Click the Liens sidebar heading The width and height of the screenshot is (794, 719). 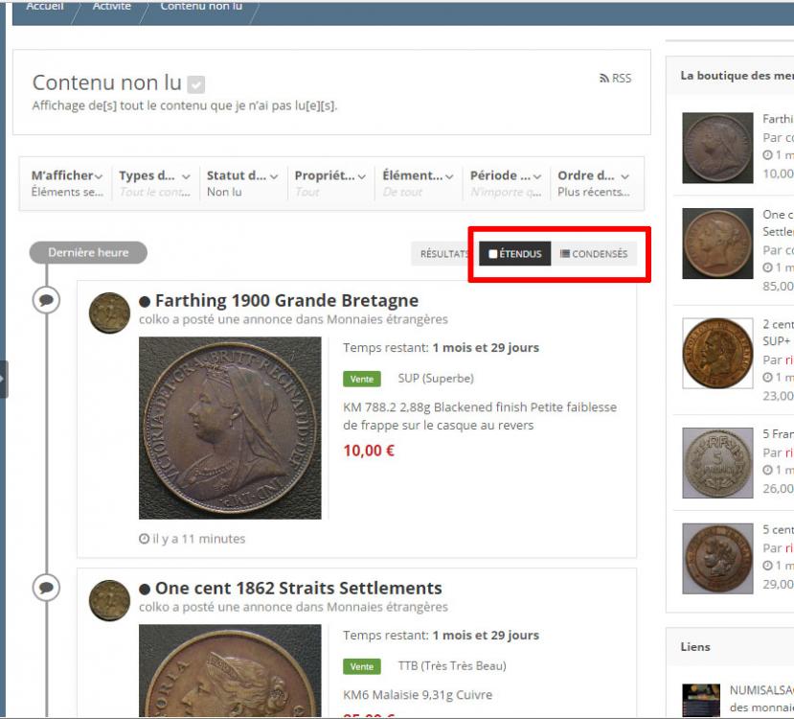(695, 647)
